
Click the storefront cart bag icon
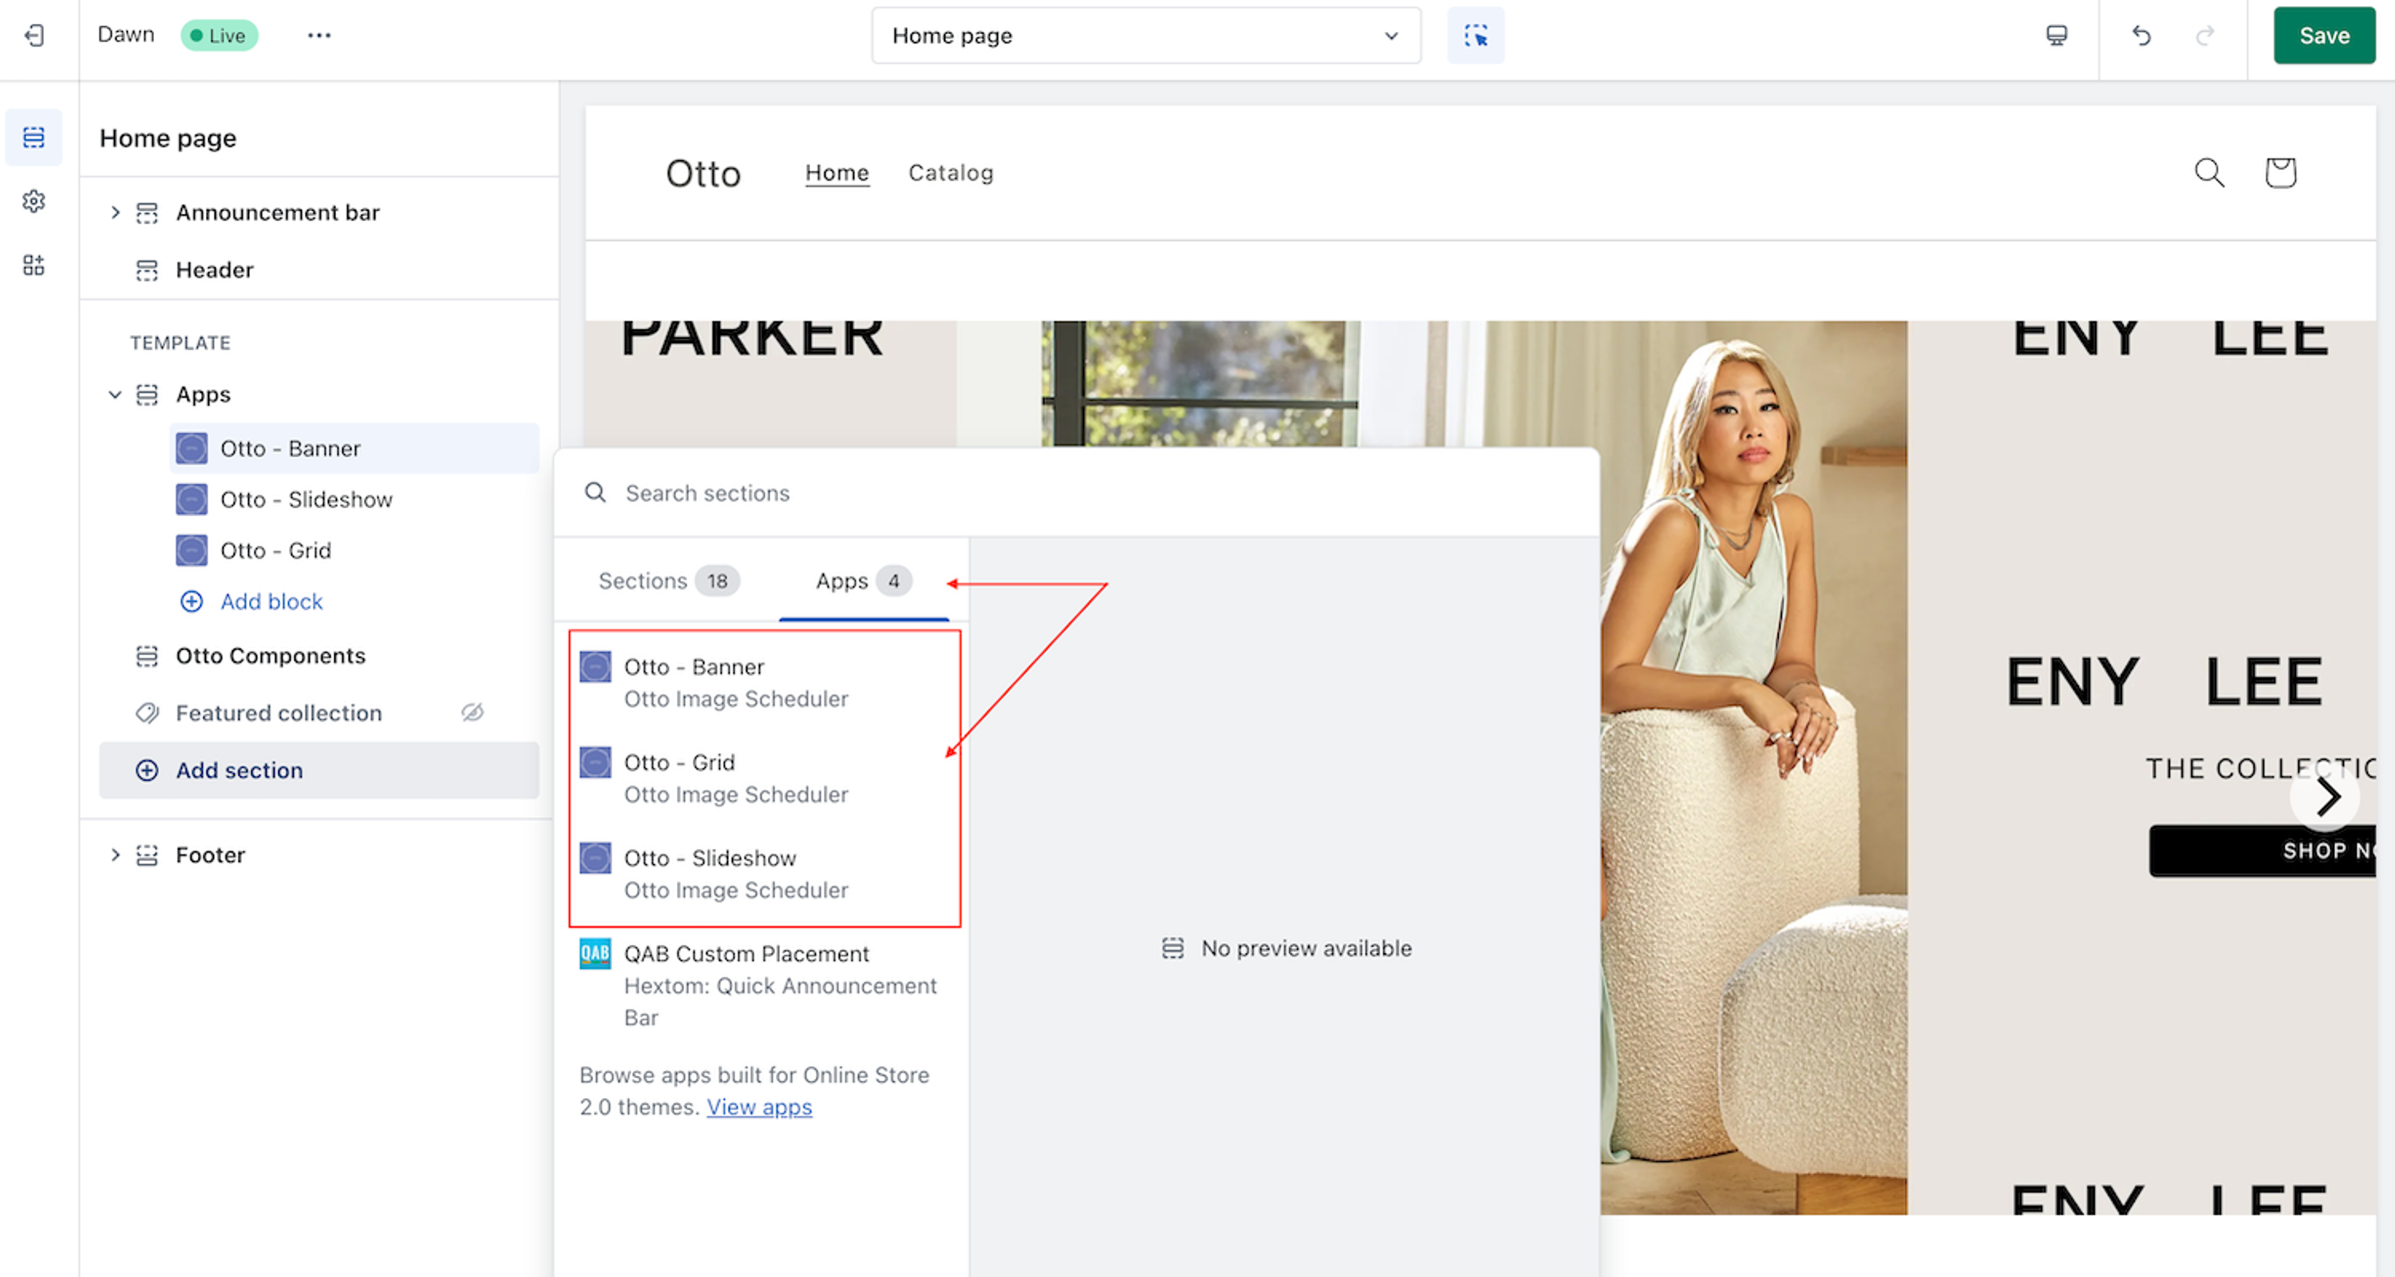(x=2280, y=172)
